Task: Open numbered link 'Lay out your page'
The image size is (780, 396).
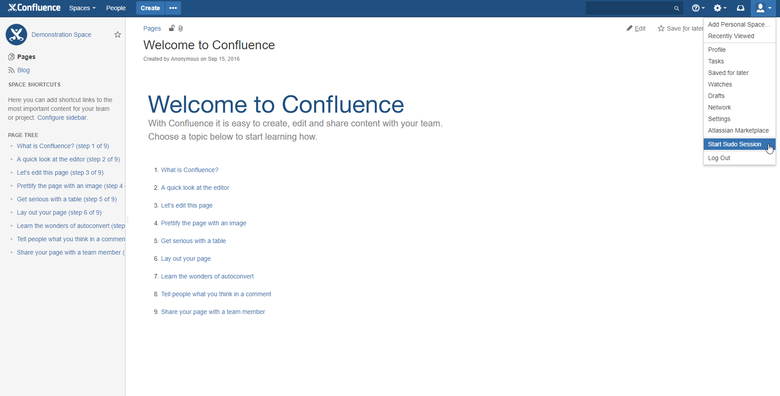Action: 186,259
